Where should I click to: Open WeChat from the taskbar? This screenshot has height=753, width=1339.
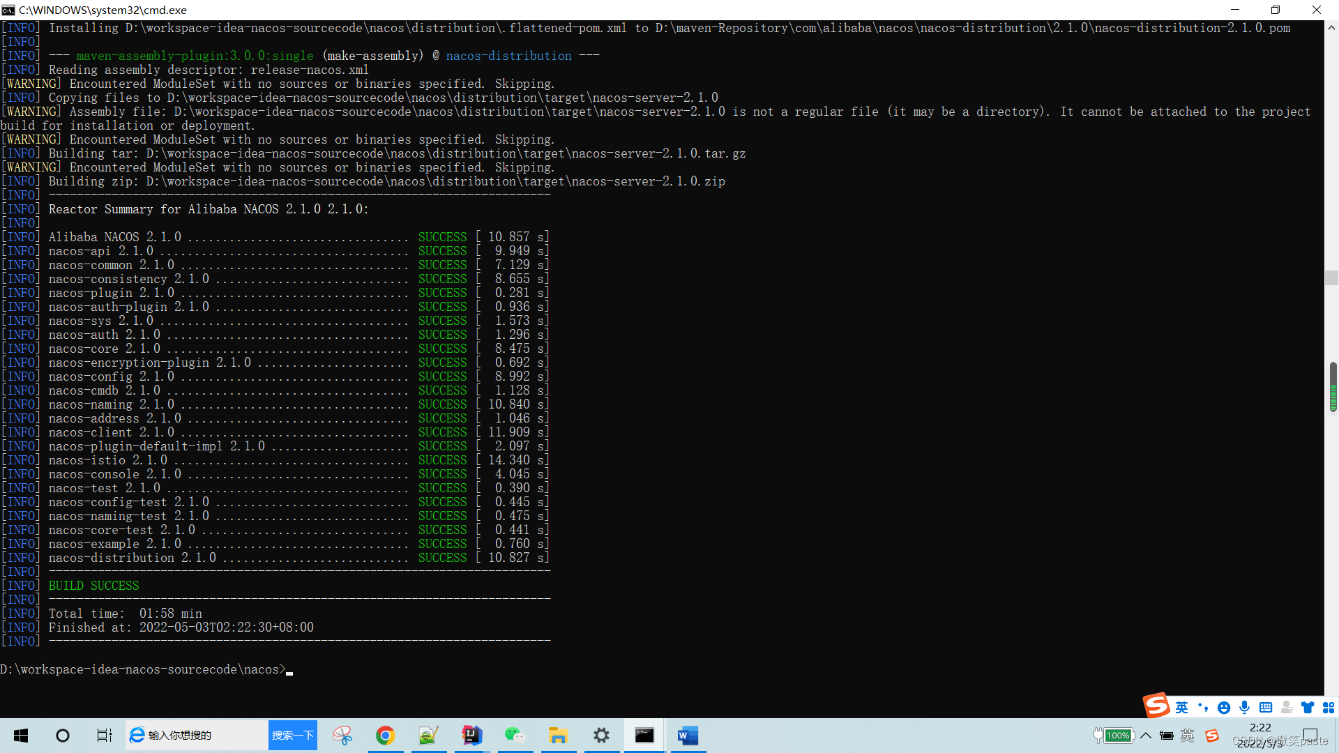pos(515,736)
